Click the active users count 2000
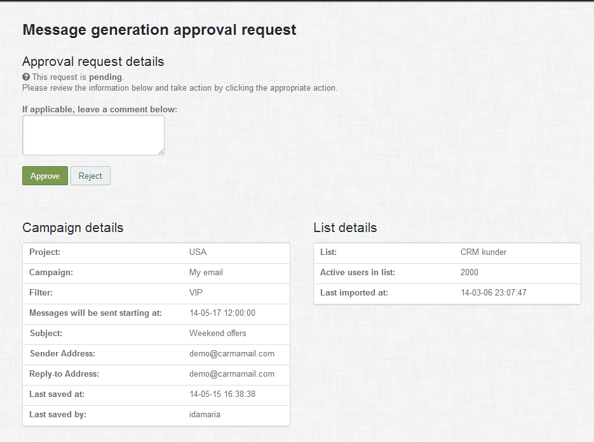 [x=469, y=272]
